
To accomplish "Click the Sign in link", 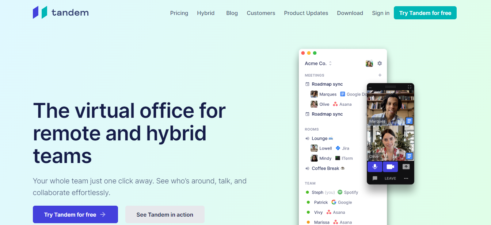I will point(381,13).
